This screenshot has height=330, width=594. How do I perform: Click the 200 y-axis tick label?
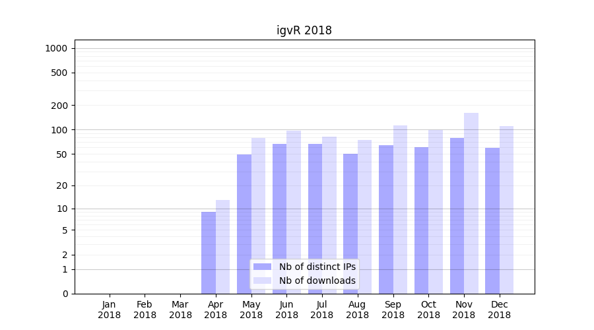point(61,106)
